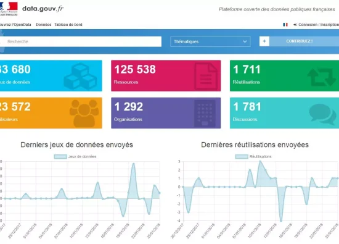The image size is (339, 244).
Task: Click the French flag language icon
Action: [x=285, y=25]
